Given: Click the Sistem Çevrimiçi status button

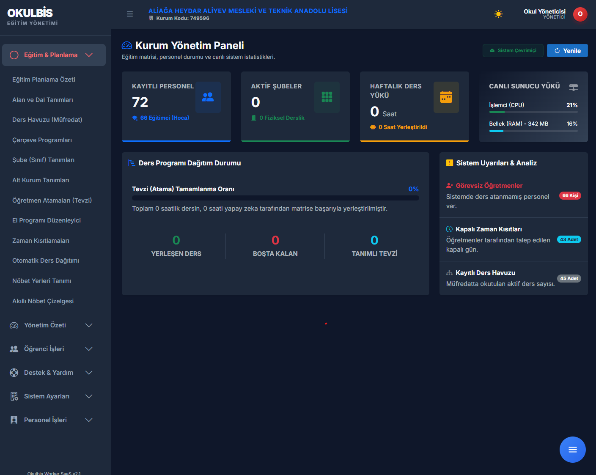Looking at the screenshot, I should (x=513, y=50).
